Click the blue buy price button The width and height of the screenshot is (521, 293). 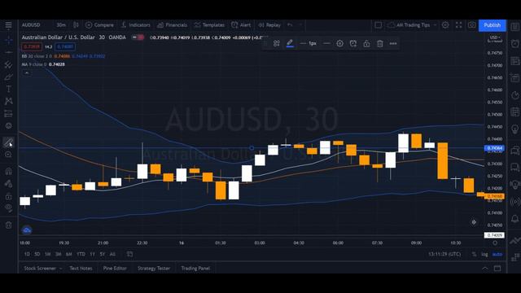click(65, 47)
